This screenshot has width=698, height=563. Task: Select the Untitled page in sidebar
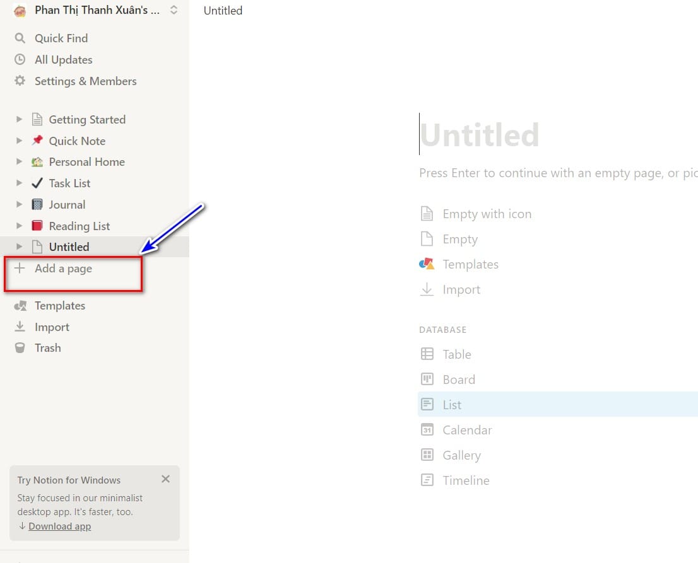pyautogui.click(x=69, y=247)
